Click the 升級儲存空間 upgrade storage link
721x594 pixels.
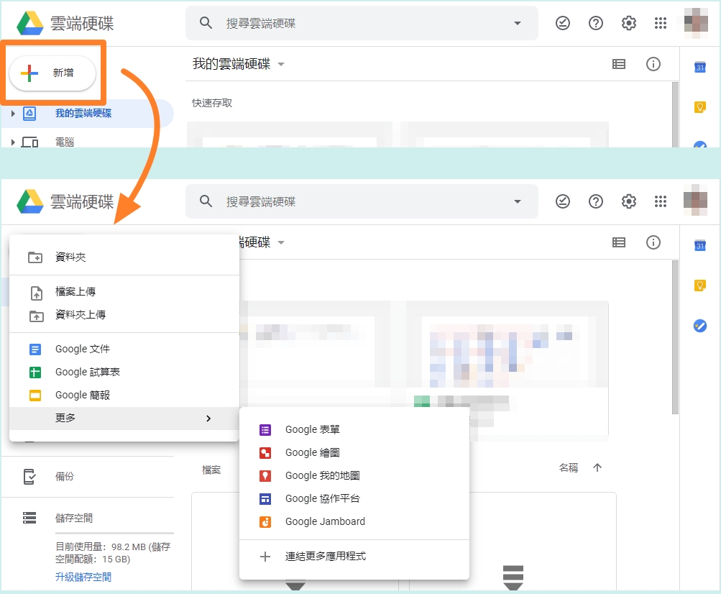[x=83, y=577]
